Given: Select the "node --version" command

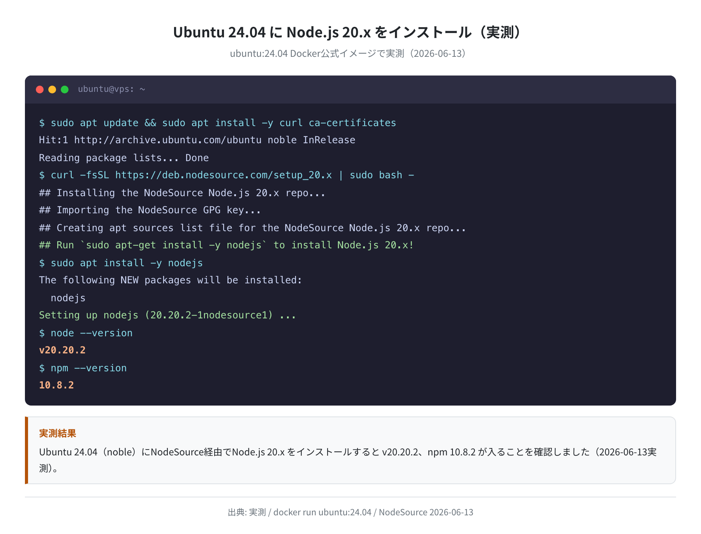Looking at the screenshot, I should pyautogui.click(x=86, y=333).
